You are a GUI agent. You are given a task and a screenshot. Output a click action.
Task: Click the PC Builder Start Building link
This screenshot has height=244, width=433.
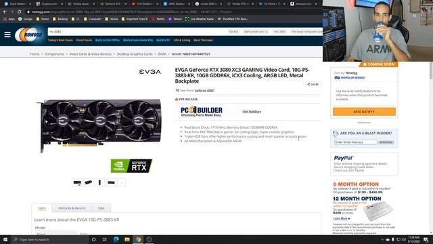coord(252,112)
